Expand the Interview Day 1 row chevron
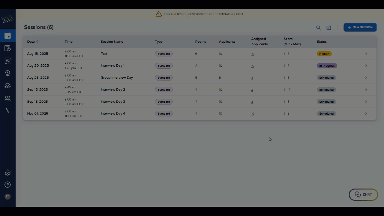Image resolution: width=384 pixels, height=216 pixels. click(x=366, y=66)
